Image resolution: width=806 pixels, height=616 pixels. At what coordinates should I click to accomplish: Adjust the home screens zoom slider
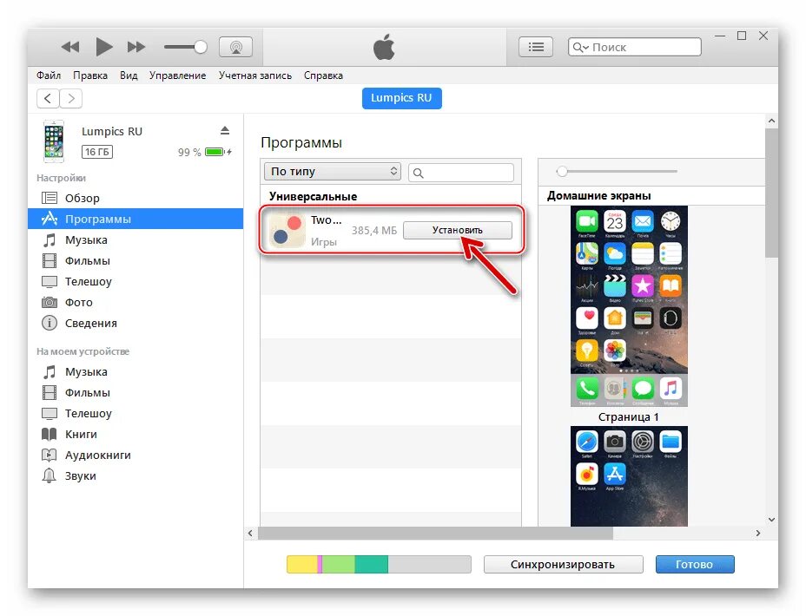[562, 172]
